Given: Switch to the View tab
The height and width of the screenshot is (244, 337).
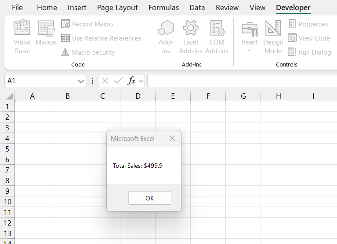Looking at the screenshot, I should point(257,7).
